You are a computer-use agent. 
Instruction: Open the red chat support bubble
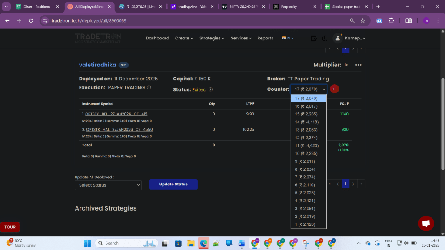coord(426,224)
